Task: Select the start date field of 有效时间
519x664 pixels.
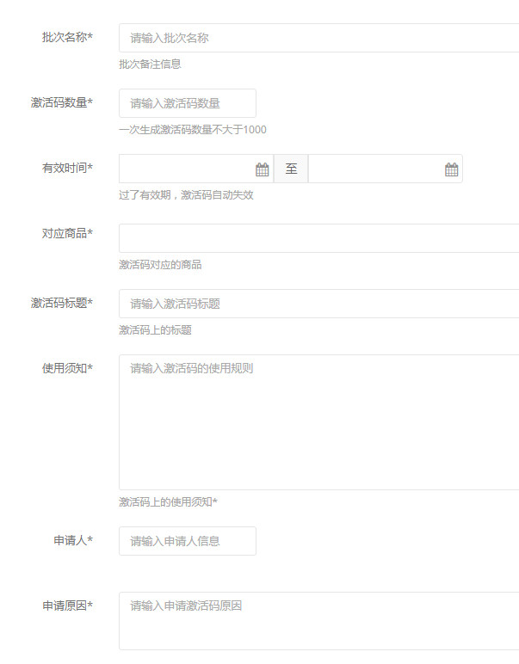Action: click(185, 169)
